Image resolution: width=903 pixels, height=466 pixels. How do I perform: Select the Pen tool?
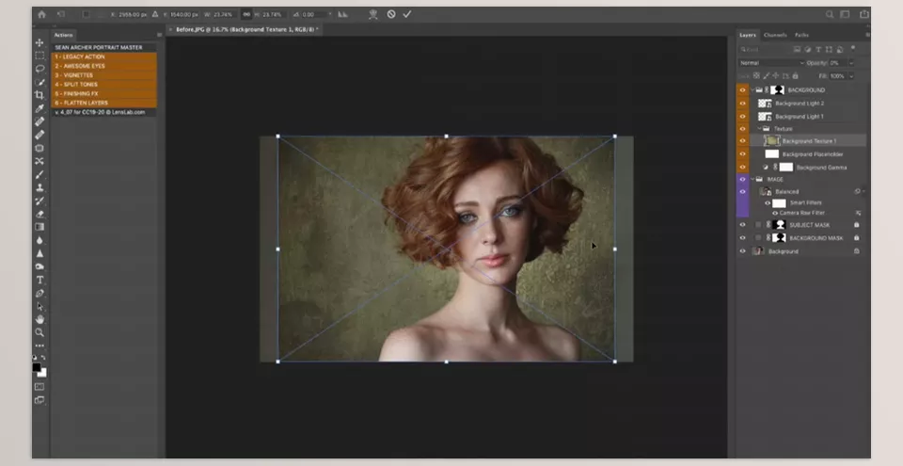tap(40, 294)
